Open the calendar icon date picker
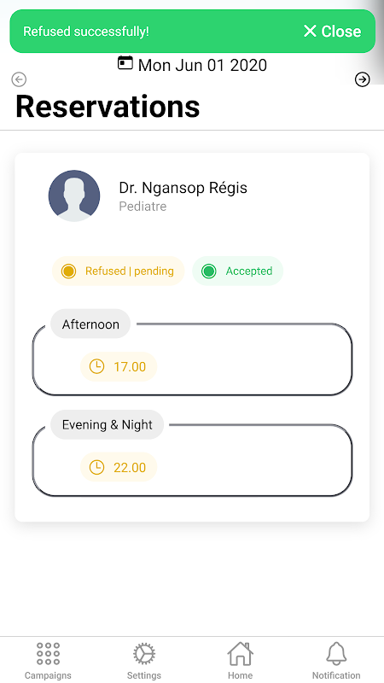Image resolution: width=384 pixels, height=683 pixels. pyautogui.click(x=125, y=63)
